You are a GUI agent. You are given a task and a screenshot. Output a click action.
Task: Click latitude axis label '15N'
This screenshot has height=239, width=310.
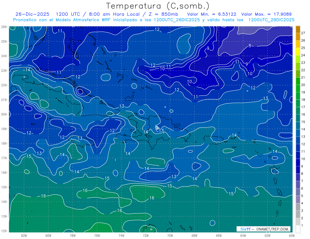click(4, 187)
